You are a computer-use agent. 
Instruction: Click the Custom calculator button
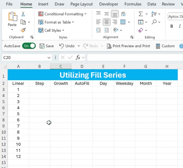point(165,46)
